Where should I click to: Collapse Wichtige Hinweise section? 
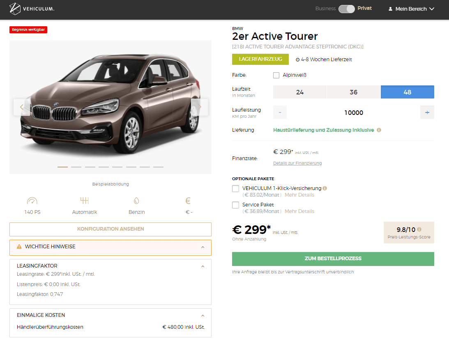203,247
